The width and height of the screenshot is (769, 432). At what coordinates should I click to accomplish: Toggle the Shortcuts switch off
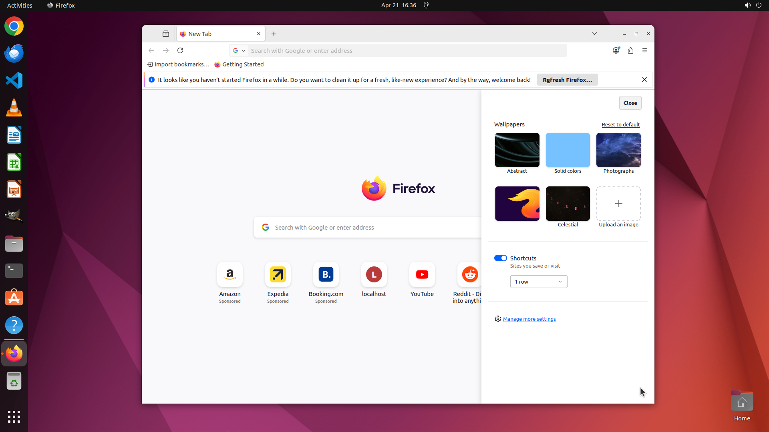point(500,258)
